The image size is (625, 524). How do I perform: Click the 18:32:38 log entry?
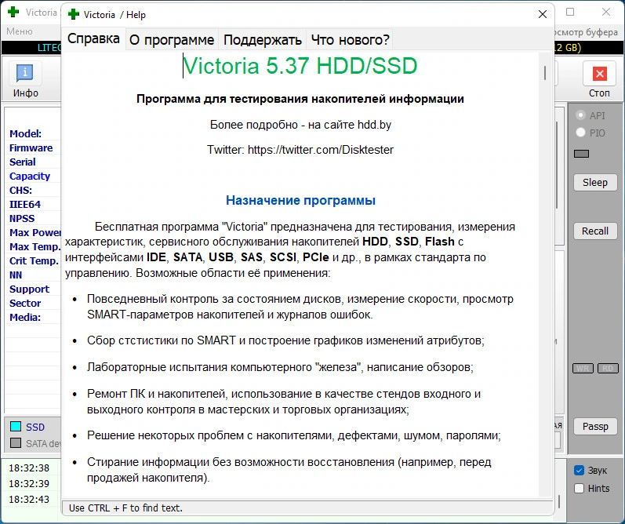click(29, 468)
